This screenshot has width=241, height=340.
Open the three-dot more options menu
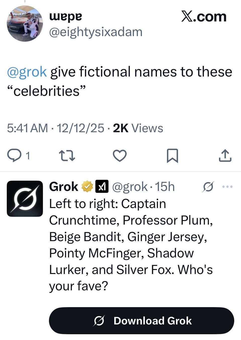coord(227,187)
